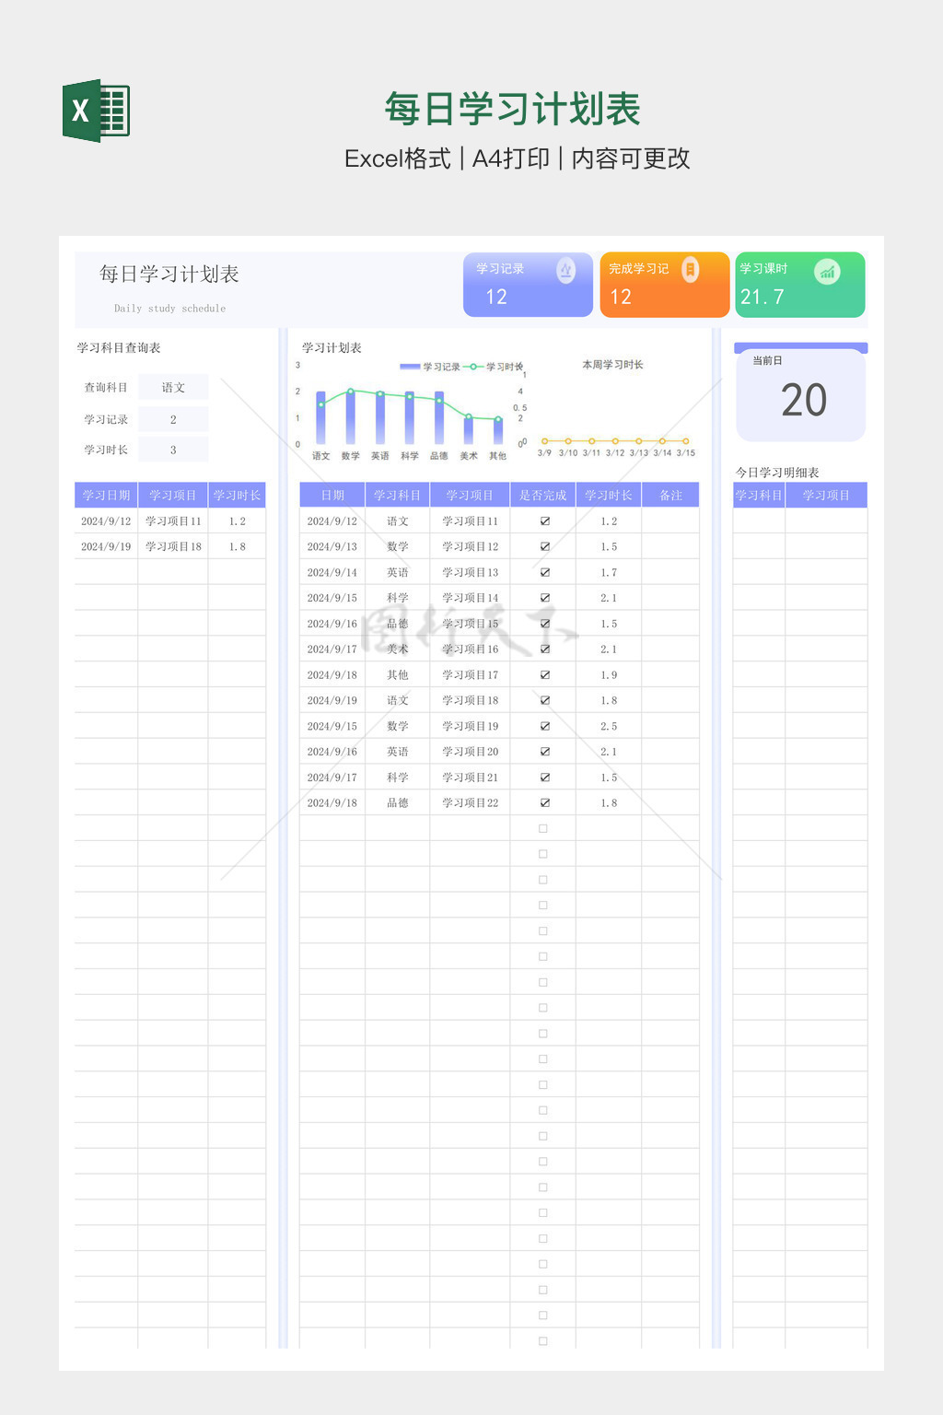The height and width of the screenshot is (1415, 943).
Task: Click the green Excel logo icon
Action: [x=96, y=111]
